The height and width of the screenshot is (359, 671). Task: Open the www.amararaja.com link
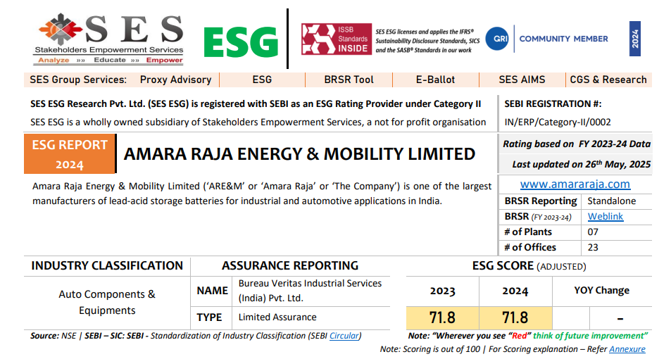(575, 184)
